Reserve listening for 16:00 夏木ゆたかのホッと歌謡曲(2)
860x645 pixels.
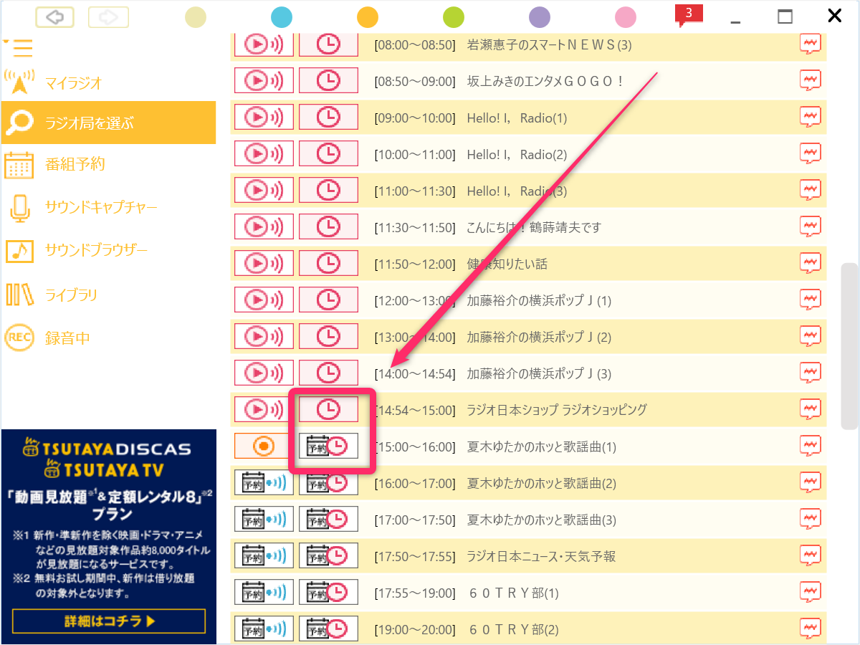(x=264, y=483)
